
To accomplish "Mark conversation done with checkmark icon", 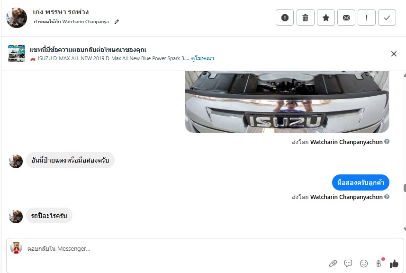I will (387, 18).
